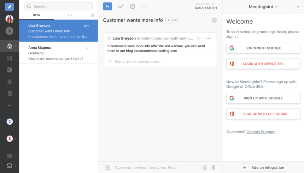Open the C team inbox avatar
Image resolution: width=304 pixels, height=173 pixels.
tap(10, 121)
